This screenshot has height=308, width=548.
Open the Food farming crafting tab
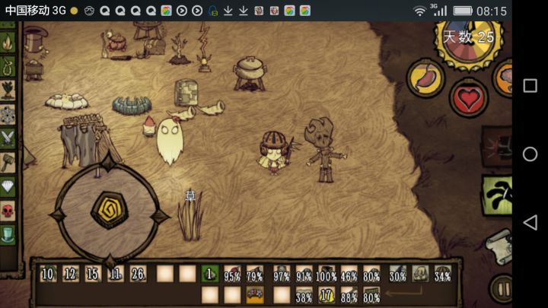click(x=8, y=90)
